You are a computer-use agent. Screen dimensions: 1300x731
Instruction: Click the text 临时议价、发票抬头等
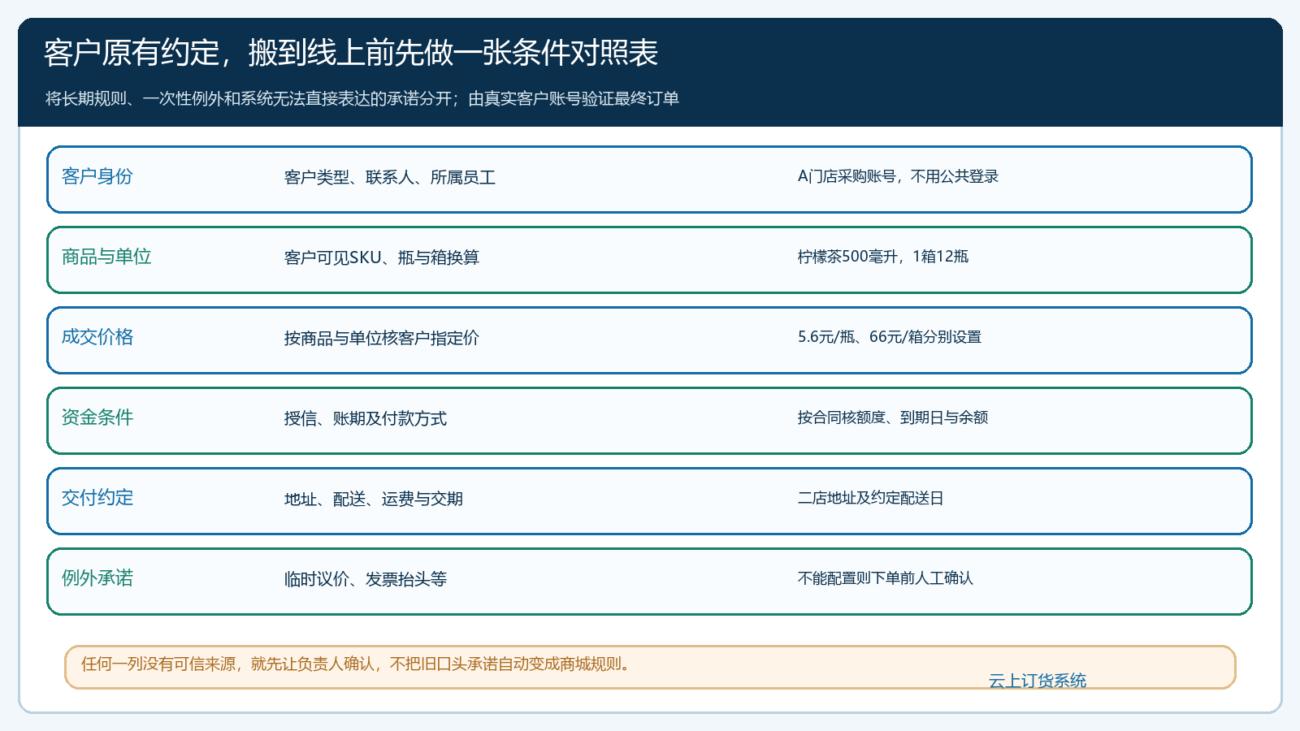(366, 579)
